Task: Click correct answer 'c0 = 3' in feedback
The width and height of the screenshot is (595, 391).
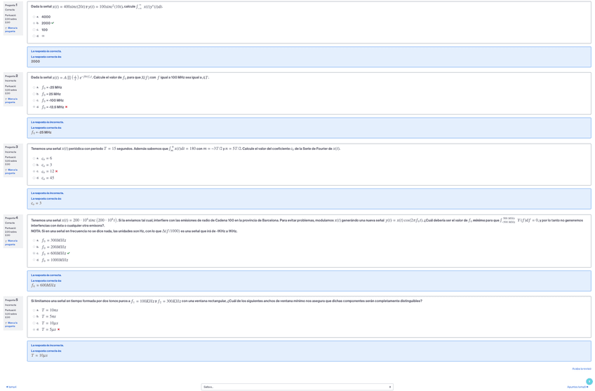Action: [x=36, y=203]
